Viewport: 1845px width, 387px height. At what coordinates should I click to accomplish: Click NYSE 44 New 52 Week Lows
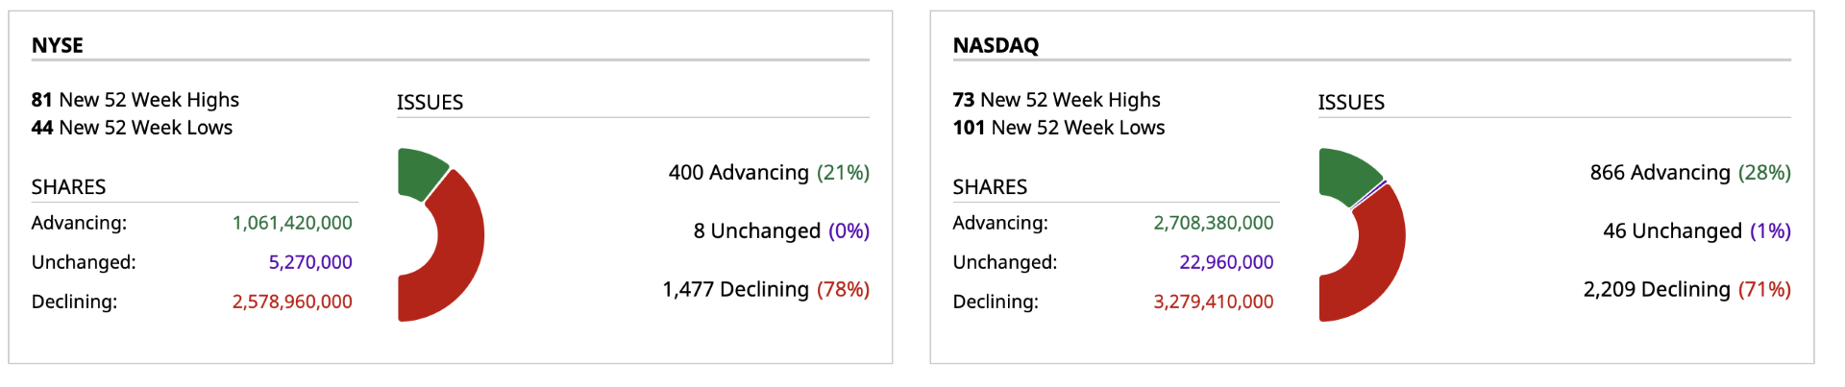(x=132, y=128)
